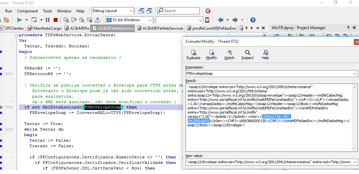Expand Run Without Debugging dropdown arrow
Viewport: 359px width, 174px height.
click(41, 20)
